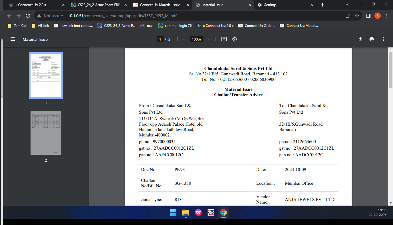Open File Explorer from taskbar

tap(186, 212)
